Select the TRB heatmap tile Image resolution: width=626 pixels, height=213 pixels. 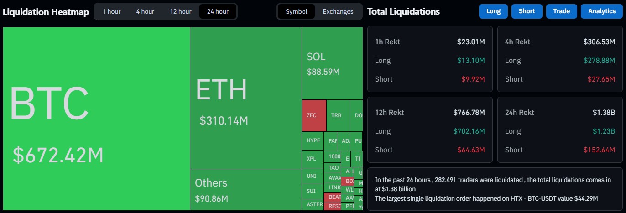click(x=338, y=115)
